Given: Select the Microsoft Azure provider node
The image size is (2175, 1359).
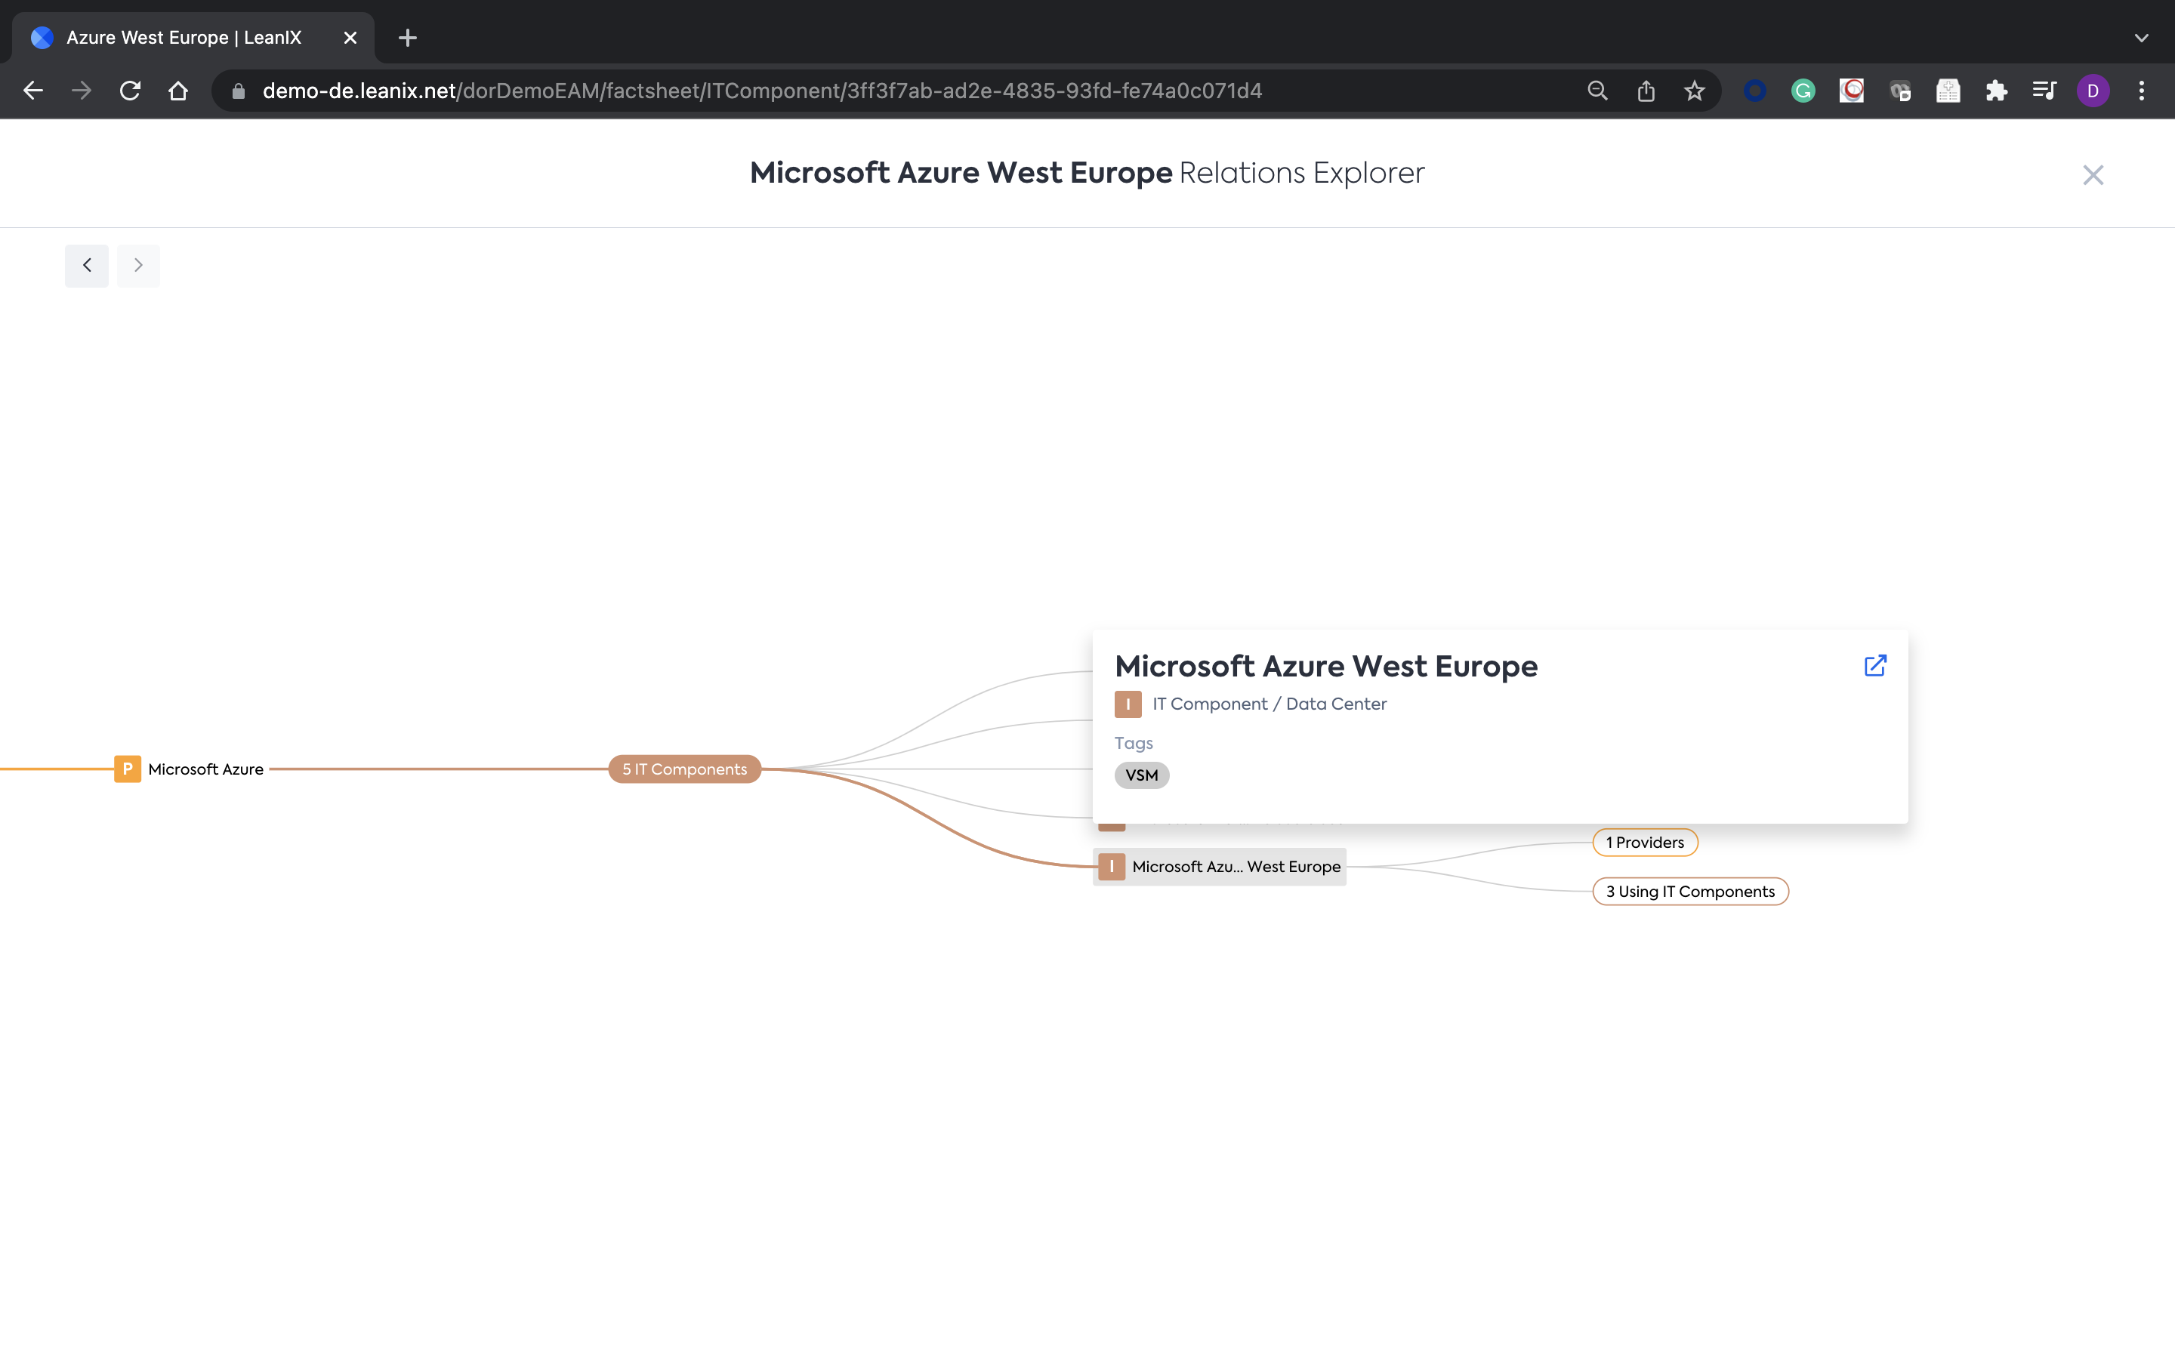Looking at the screenshot, I should click(x=206, y=769).
